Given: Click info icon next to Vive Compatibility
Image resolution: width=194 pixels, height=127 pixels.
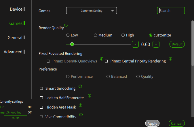Looking at the screenshot, I should (x=81, y=115).
